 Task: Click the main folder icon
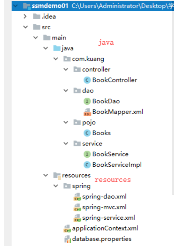point(47,38)
